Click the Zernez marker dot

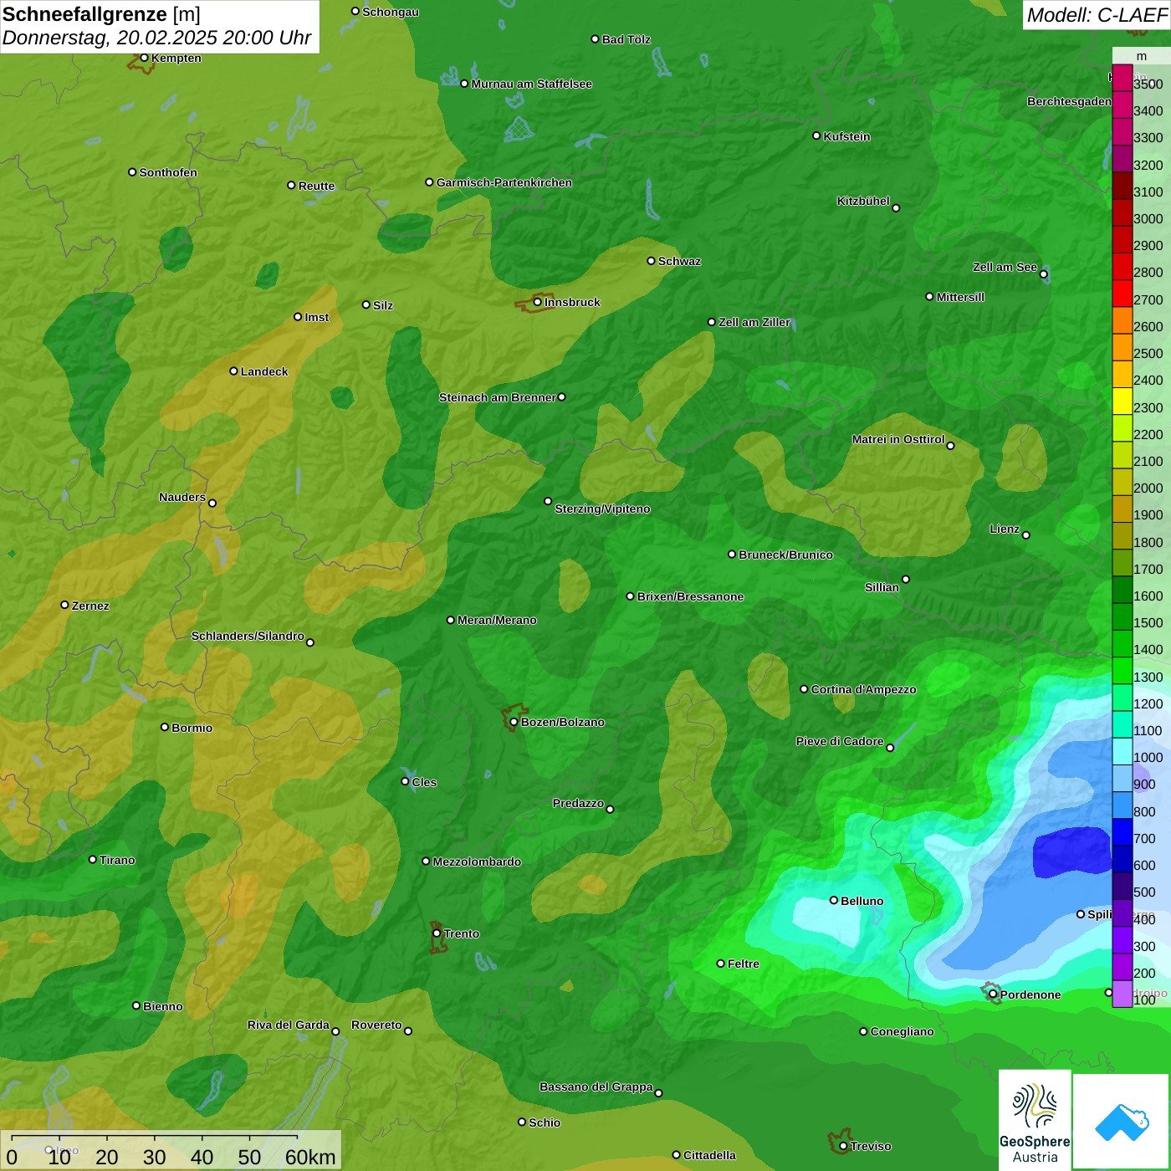click(64, 605)
